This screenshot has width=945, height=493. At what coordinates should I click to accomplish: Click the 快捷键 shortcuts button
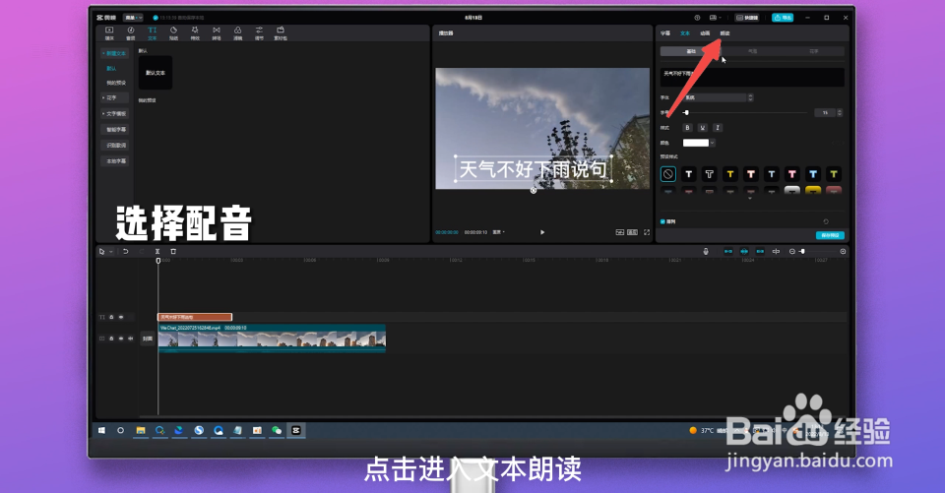point(747,18)
